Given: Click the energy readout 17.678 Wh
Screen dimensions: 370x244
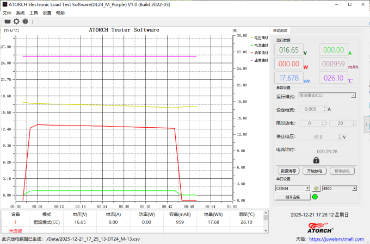Looking at the screenshot, I should tap(289, 78).
